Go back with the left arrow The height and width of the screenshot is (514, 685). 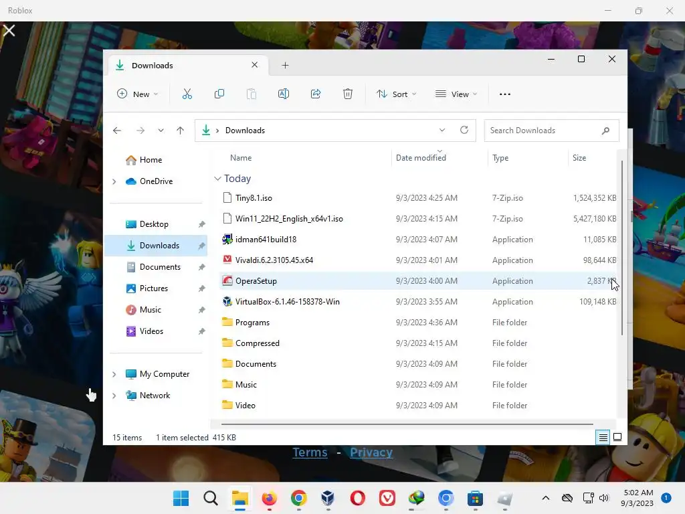pyautogui.click(x=117, y=131)
